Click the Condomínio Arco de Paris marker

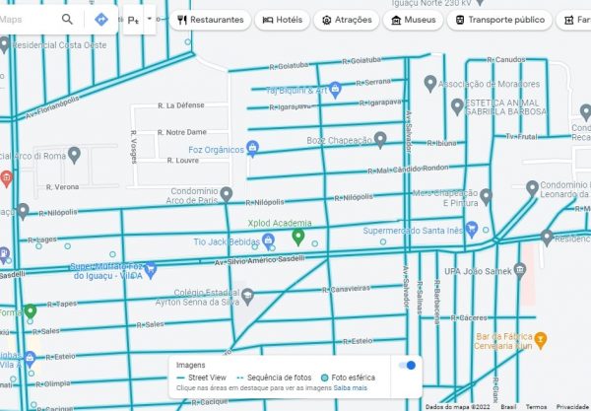[227, 193]
